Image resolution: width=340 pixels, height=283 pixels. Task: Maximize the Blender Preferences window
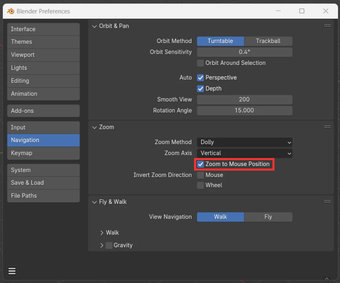[301, 11]
